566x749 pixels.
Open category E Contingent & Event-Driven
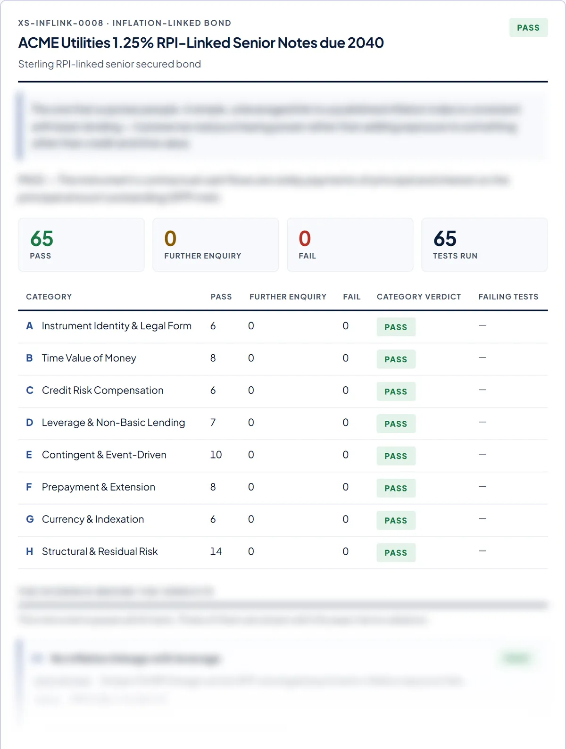[283, 456]
